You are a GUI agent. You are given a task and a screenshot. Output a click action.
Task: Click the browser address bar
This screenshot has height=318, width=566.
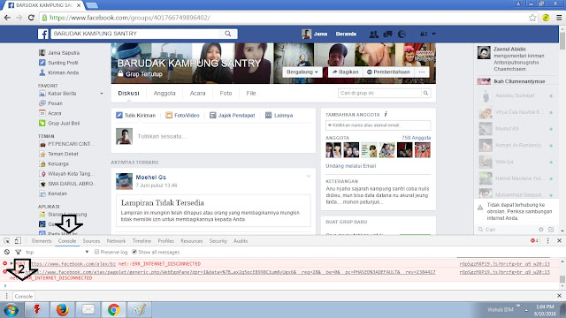(283, 18)
